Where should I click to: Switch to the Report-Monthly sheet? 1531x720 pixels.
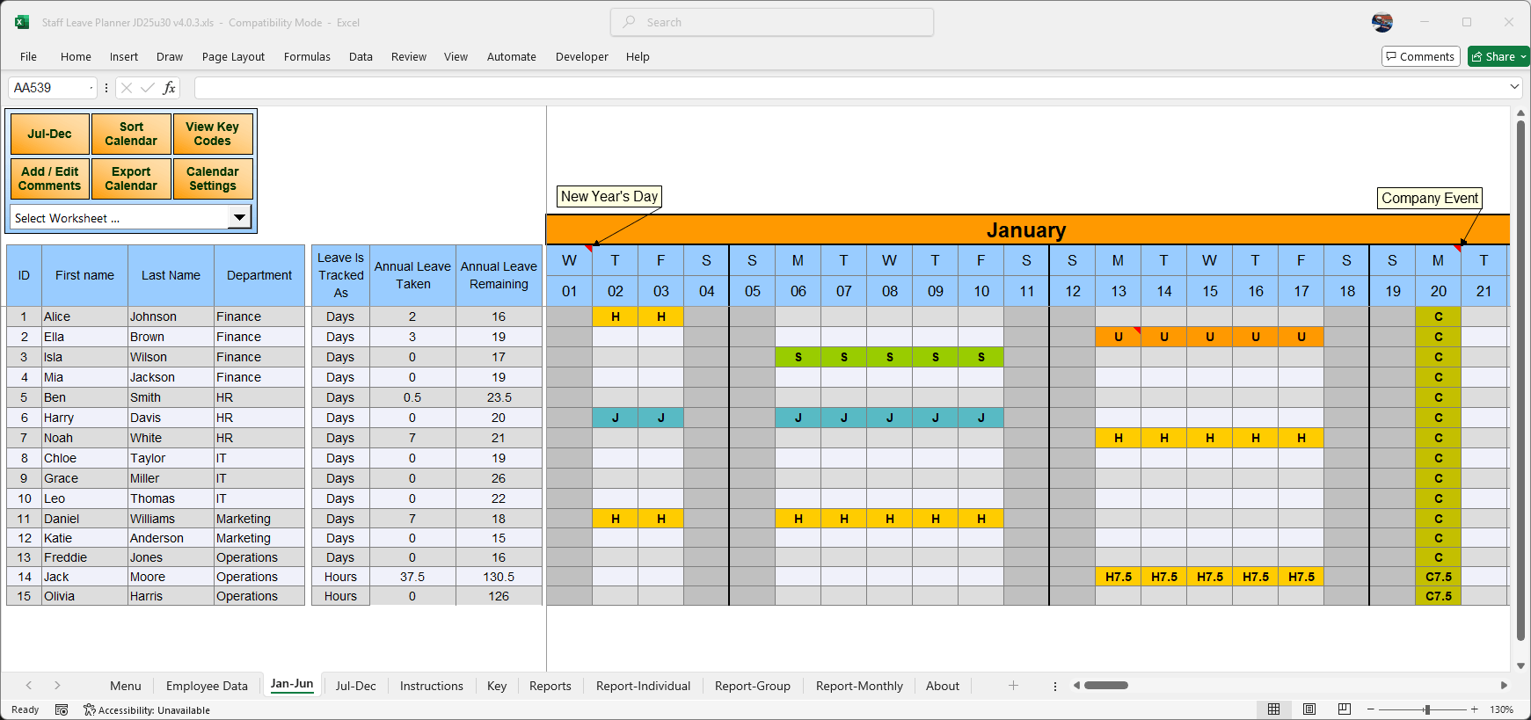tap(859, 686)
